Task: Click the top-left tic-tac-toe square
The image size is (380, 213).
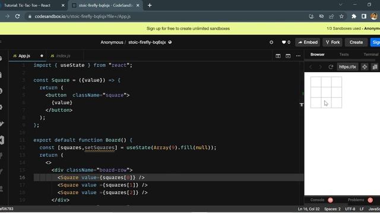Action: tap(316, 82)
